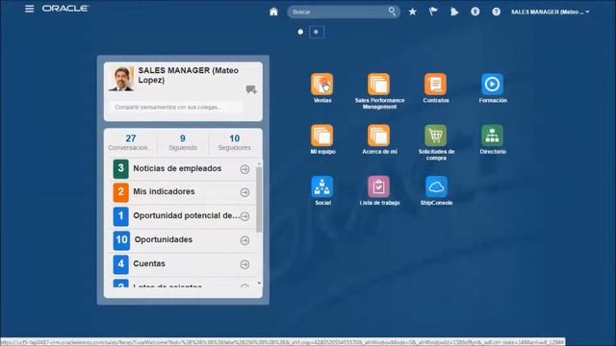Click the Oracle logo
Screen dimensions: 616x346
click(x=64, y=9)
